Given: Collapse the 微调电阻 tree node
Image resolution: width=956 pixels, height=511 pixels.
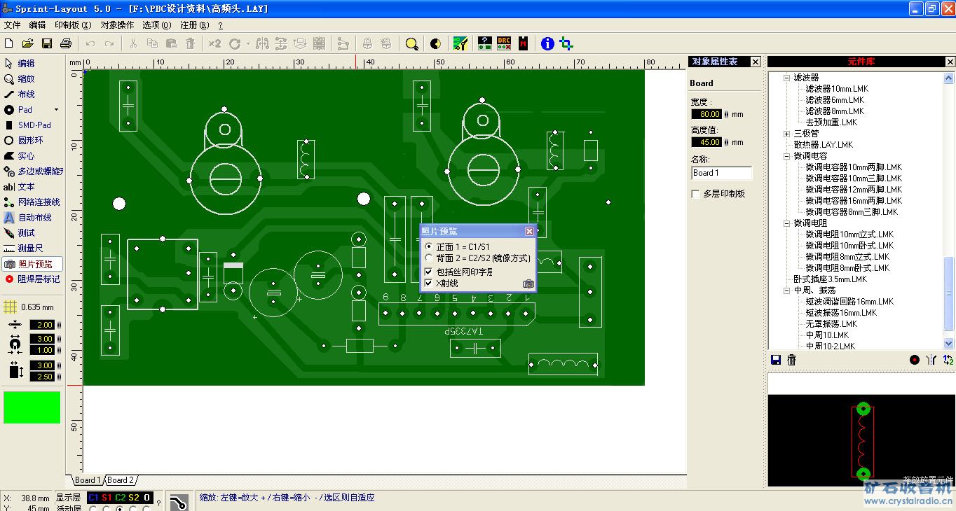Looking at the screenshot, I should click(786, 223).
